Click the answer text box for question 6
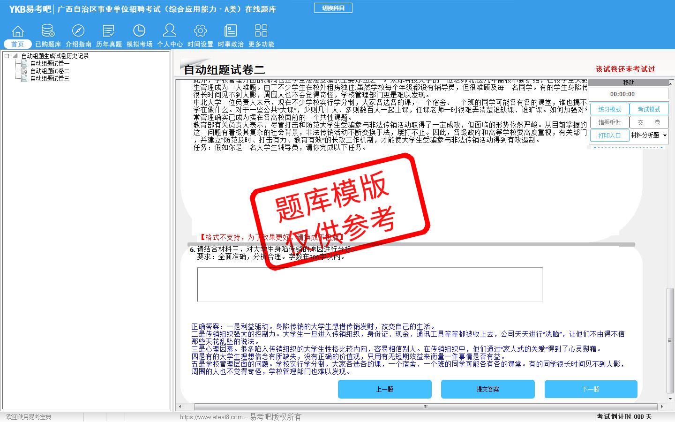This screenshot has width=675, height=422. coord(369,285)
